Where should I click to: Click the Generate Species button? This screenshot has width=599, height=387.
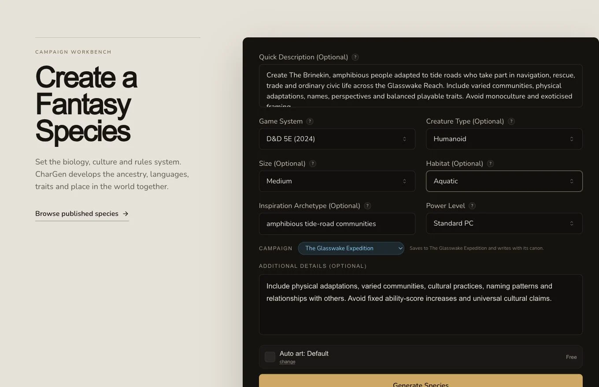click(x=421, y=381)
